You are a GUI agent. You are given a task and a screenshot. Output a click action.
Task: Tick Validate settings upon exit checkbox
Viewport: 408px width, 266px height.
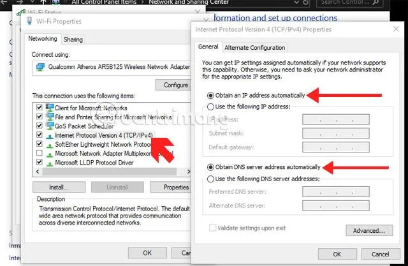point(212,228)
